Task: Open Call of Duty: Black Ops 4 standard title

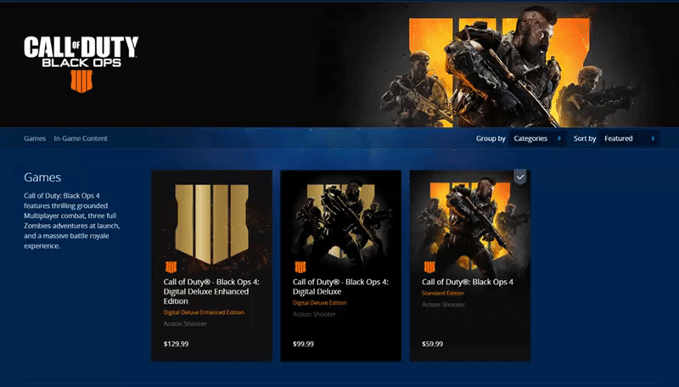Action: click(468, 282)
